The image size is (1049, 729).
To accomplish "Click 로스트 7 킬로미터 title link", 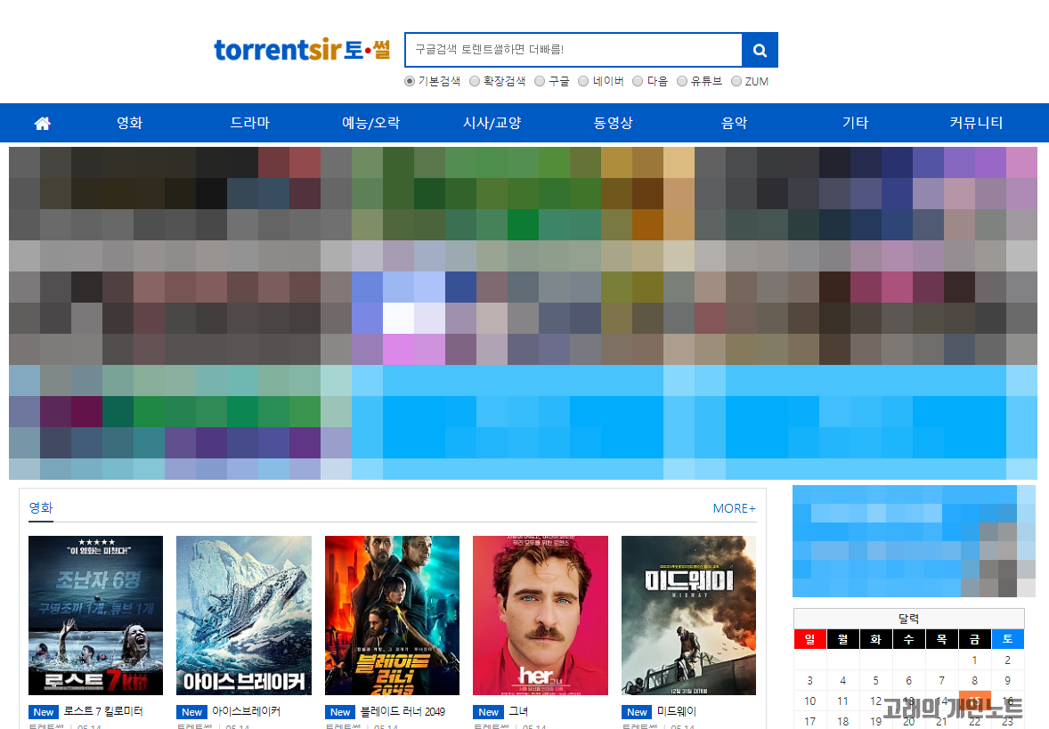I will point(103,711).
